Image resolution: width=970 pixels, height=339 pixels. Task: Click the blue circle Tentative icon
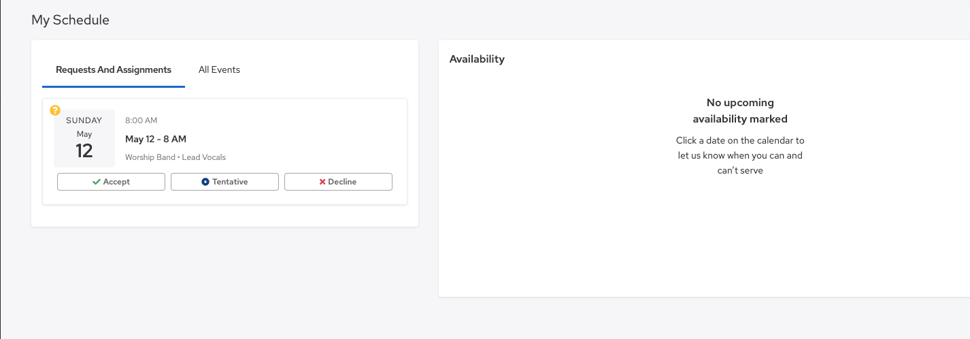tap(205, 182)
